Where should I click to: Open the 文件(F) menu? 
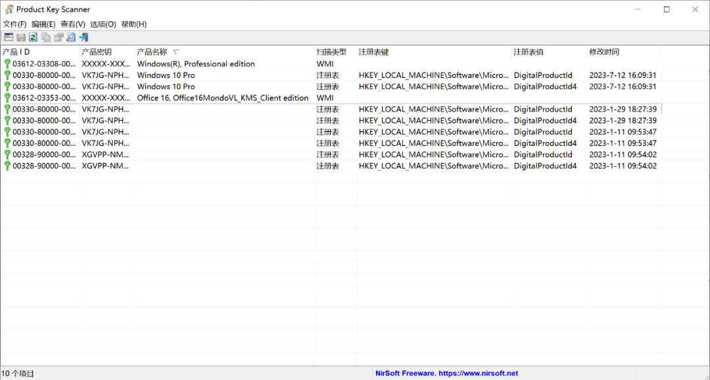14,24
